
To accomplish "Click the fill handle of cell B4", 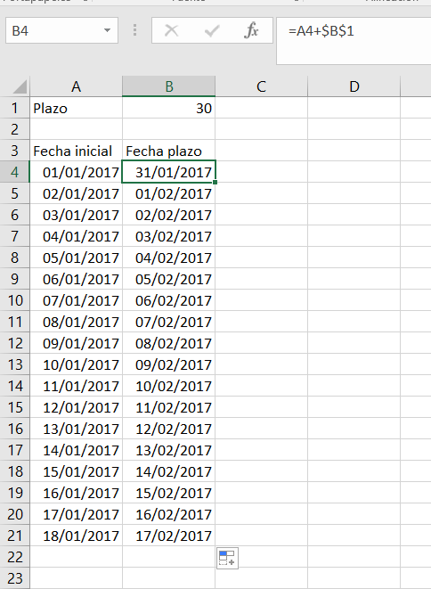I will 215,182.
